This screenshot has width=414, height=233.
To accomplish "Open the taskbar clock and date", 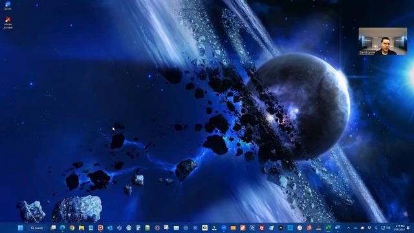I will [399, 228].
